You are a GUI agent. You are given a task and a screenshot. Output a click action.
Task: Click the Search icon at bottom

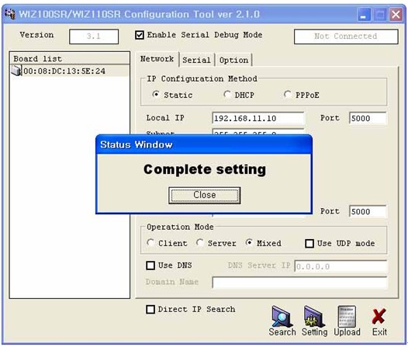(x=282, y=316)
